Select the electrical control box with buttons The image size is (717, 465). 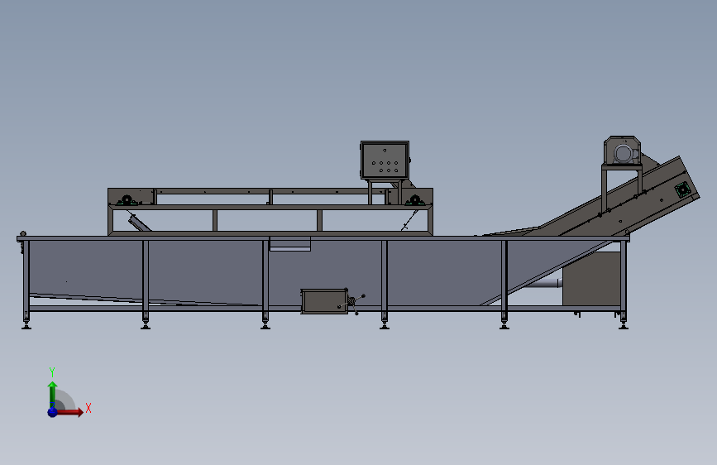click(385, 161)
